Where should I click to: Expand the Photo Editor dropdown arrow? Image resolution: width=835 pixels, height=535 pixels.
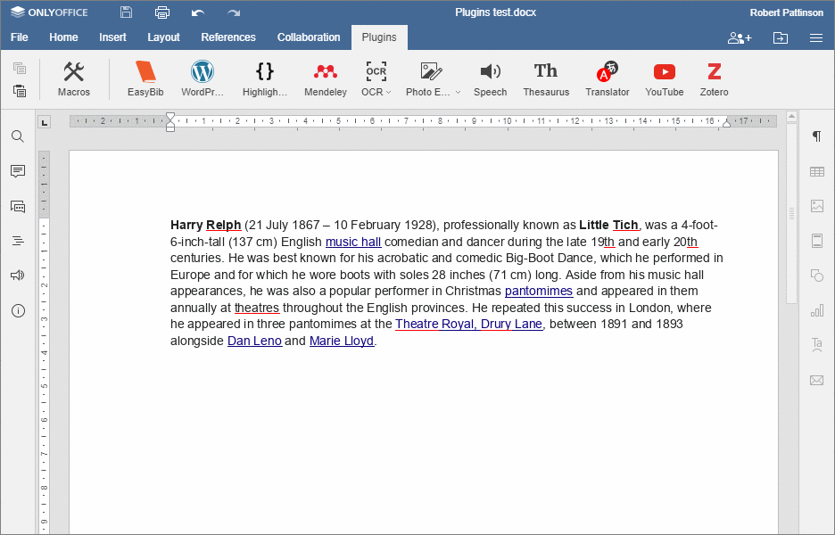pos(458,92)
